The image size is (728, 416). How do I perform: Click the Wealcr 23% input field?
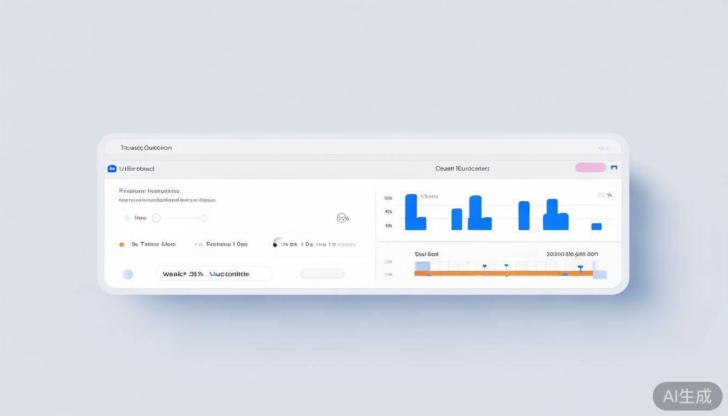(x=214, y=274)
